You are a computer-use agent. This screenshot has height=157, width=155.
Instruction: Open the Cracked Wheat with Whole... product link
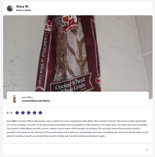(36, 101)
